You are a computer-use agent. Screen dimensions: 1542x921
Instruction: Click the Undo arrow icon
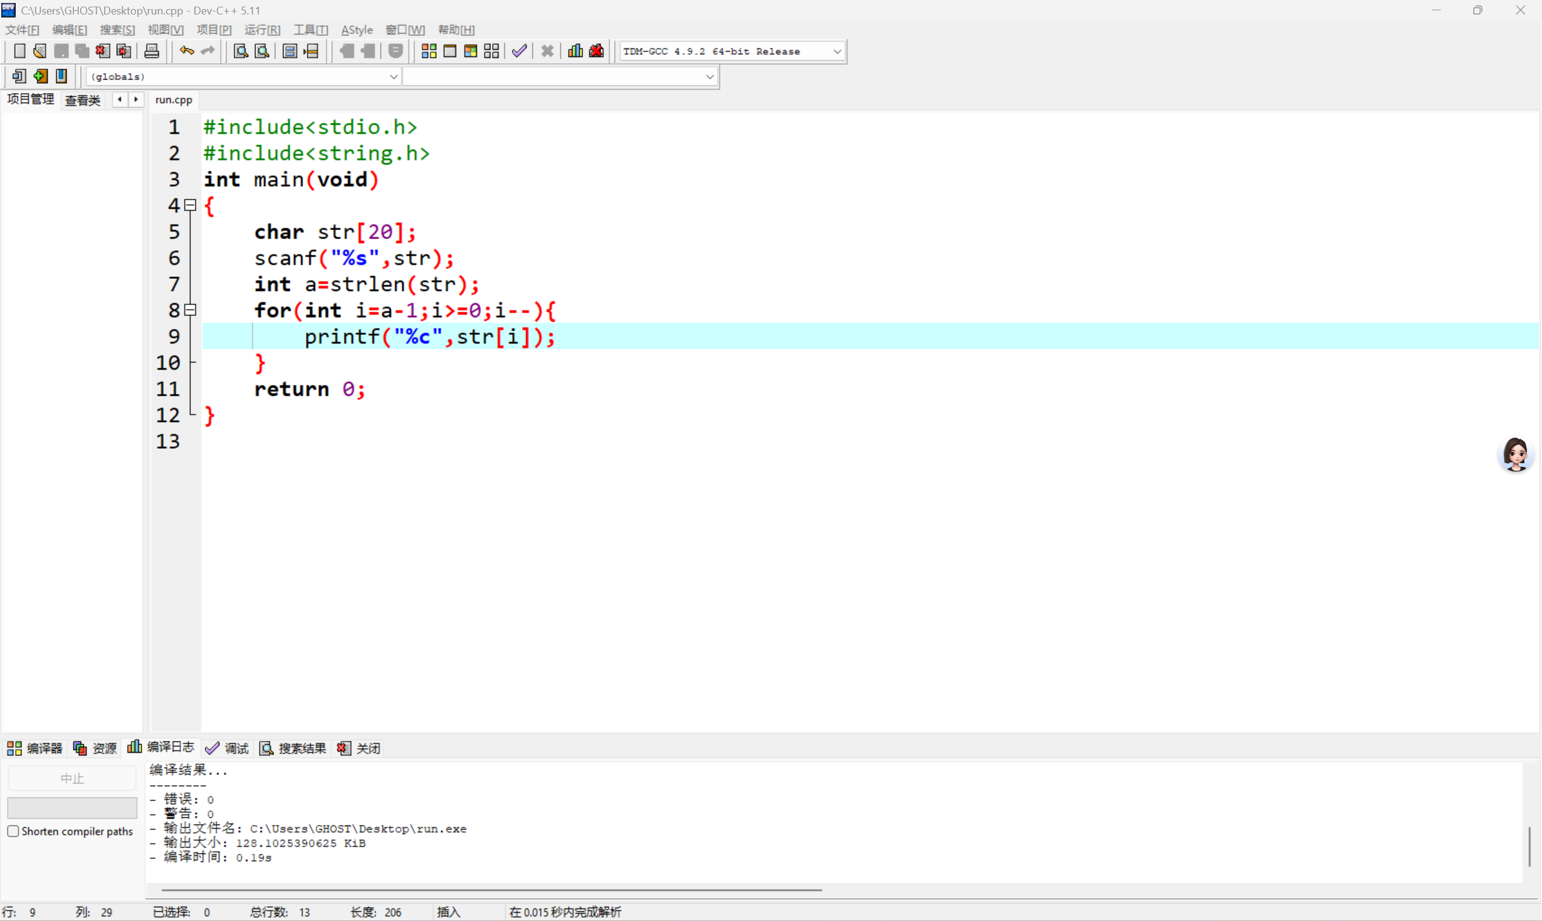[x=186, y=51]
